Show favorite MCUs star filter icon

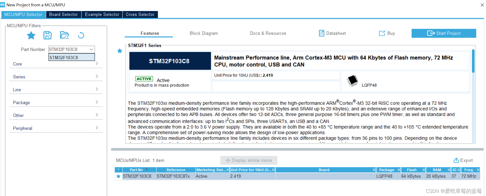tap(31, 35)
